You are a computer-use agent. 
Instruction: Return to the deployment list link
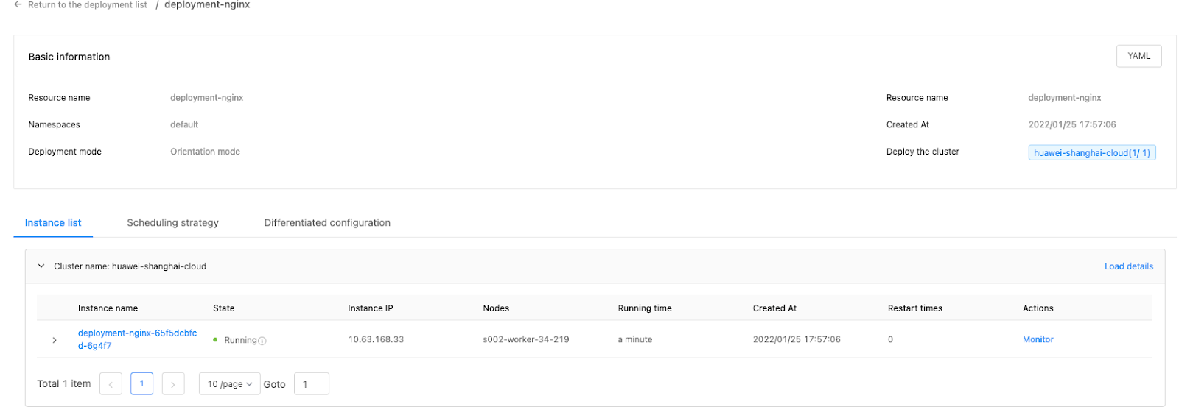click(87, 5)
